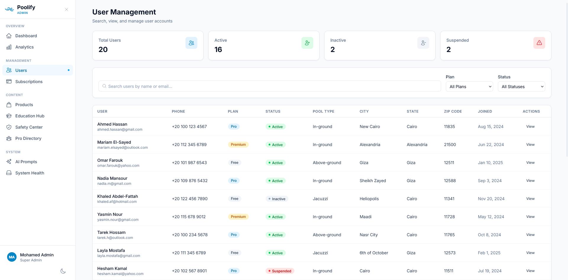Click the POOL TYPE column header
Image resolution: width=568 pixels, height=280 pixels.
(x=323, y=111)
